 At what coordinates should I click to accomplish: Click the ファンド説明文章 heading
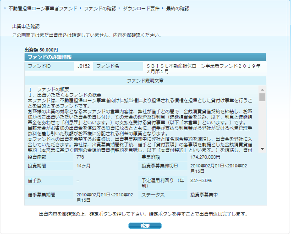145,80
